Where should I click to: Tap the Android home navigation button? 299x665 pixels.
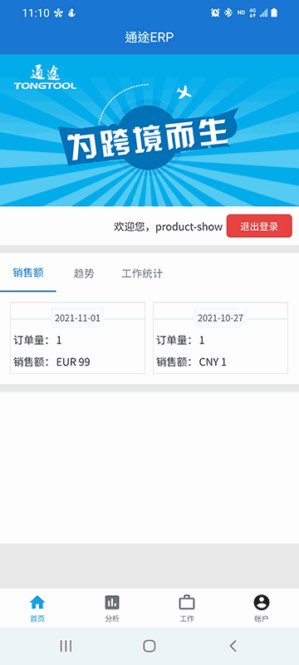[149, 646]
